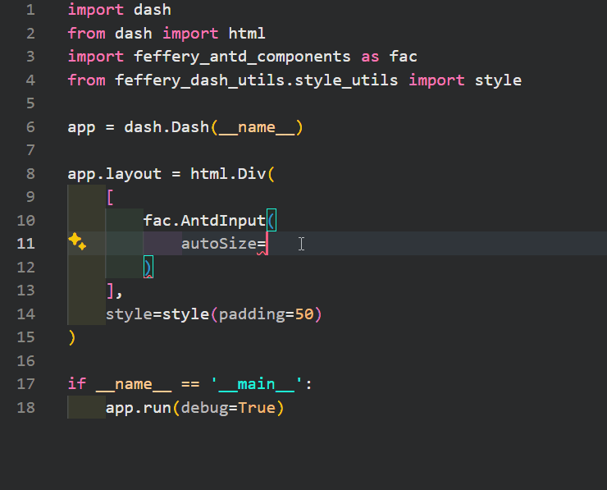Viewport: 607px width, 490px height.
Task: Click the 'fac' alias in import
Action: click(x=403, y=57)
